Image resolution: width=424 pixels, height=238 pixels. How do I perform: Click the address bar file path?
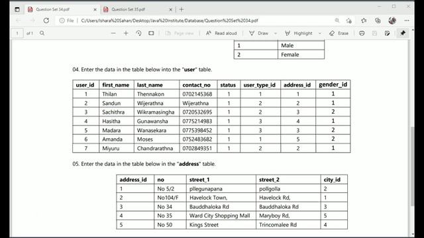pos(170,20)
